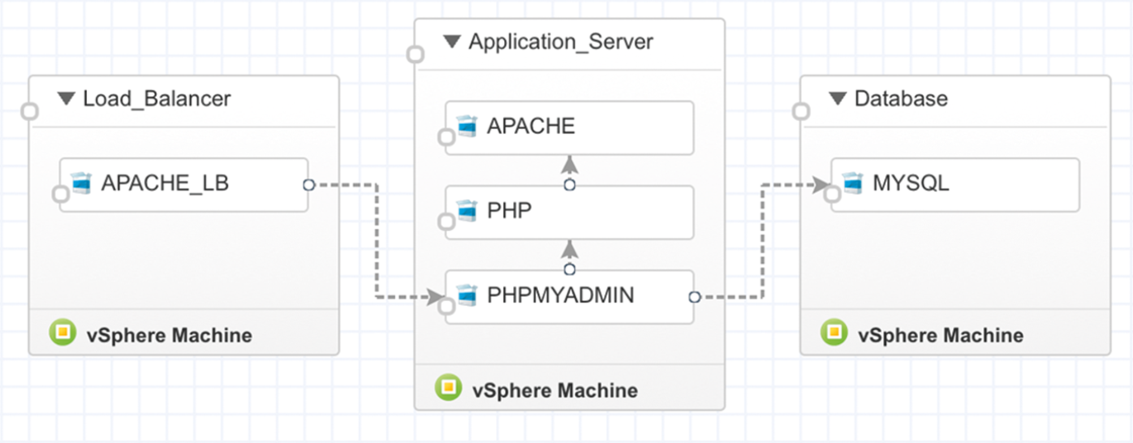Click the APACHE_LB outgoing dependency port
1133x443 pixels.
click(x=309, y=185)
